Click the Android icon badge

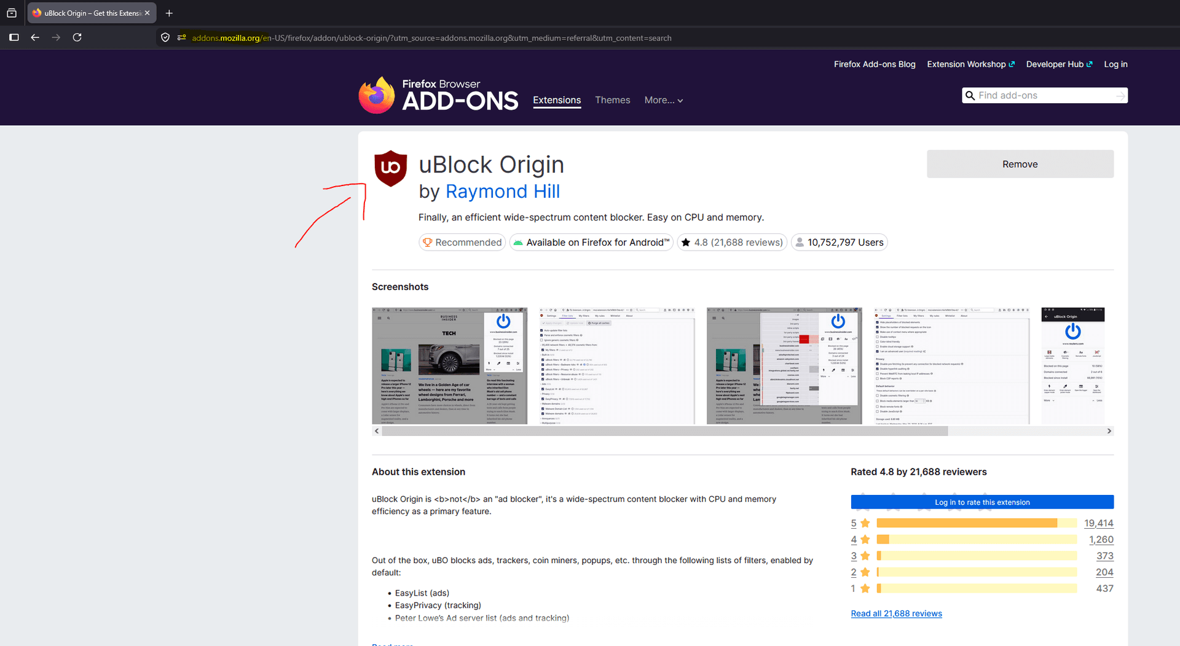pyautogui.click(x=518, y=243)
